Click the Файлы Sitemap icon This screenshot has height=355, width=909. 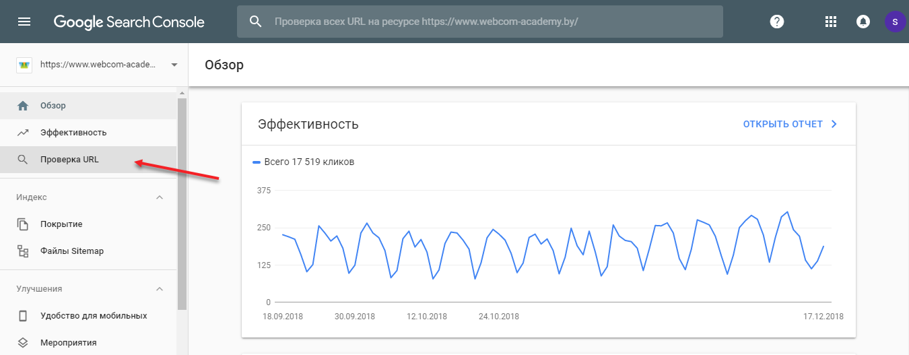click(23, 251)
